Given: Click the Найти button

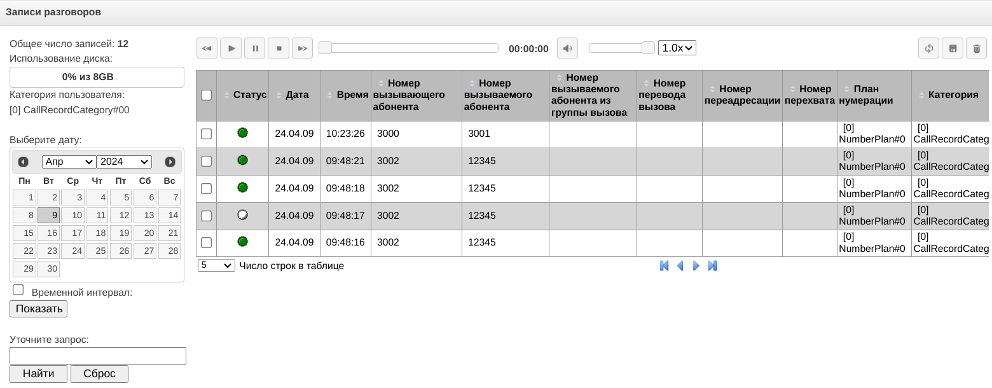Looking at the screenshot, I should tap(38, 373).
